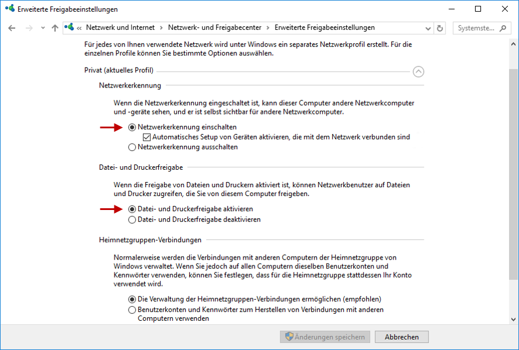Go up one level with up arrow
The image size is (519, 350).
pos(55,28)
